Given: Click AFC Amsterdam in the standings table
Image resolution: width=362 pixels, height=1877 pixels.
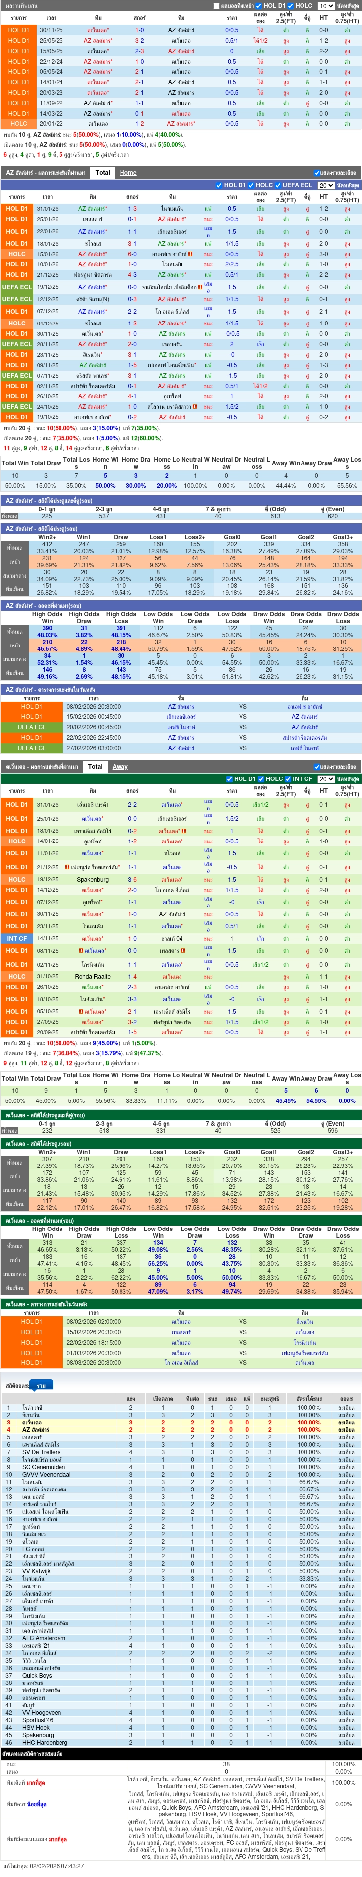Looking at the screenshot, I should pos(44,1638).
